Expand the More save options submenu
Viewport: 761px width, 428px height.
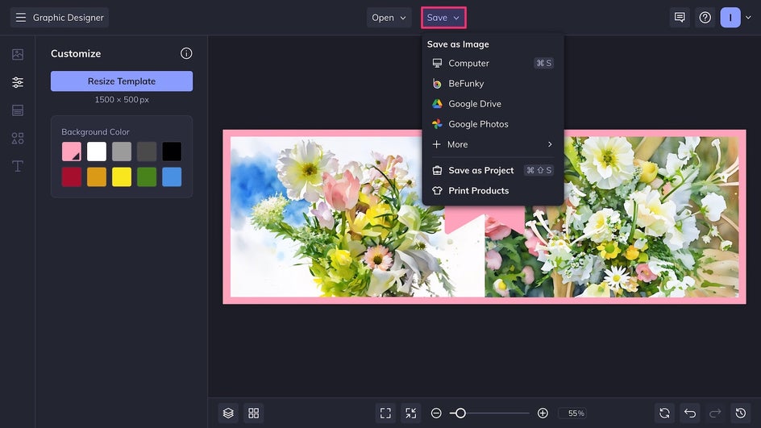pyautogui.click(x=493, y=144)
